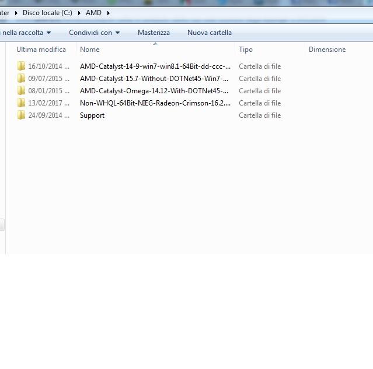This screenshot has height=369, width=373.
Task: Click folder icon of AMD-Catalyst-15.7 row
Action: tap(21, 79)
